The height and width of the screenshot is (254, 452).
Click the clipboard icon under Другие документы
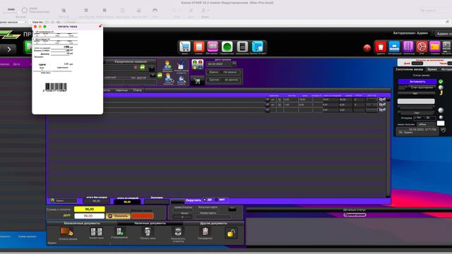(x=205, y=231)
